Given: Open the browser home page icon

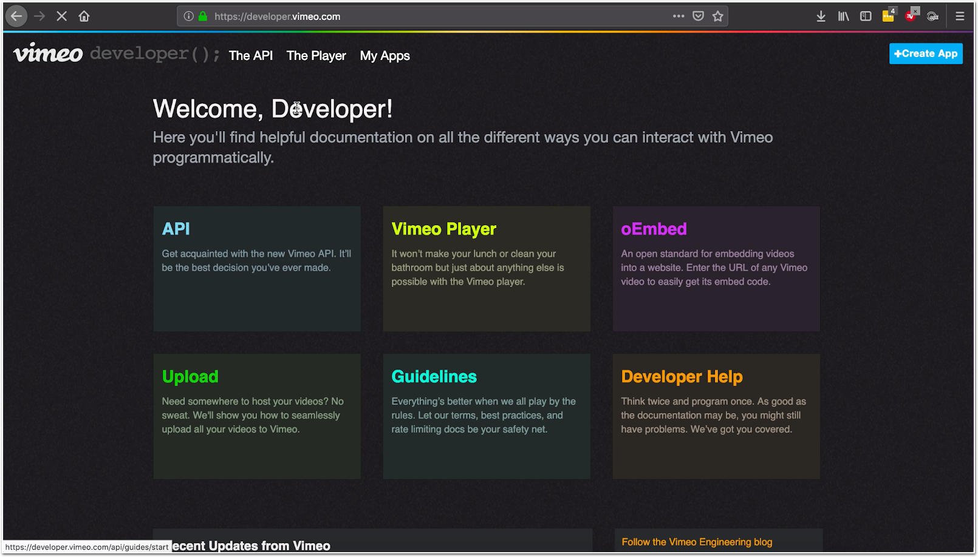Looking at the screenshot, I should click(x=84, y=16).
